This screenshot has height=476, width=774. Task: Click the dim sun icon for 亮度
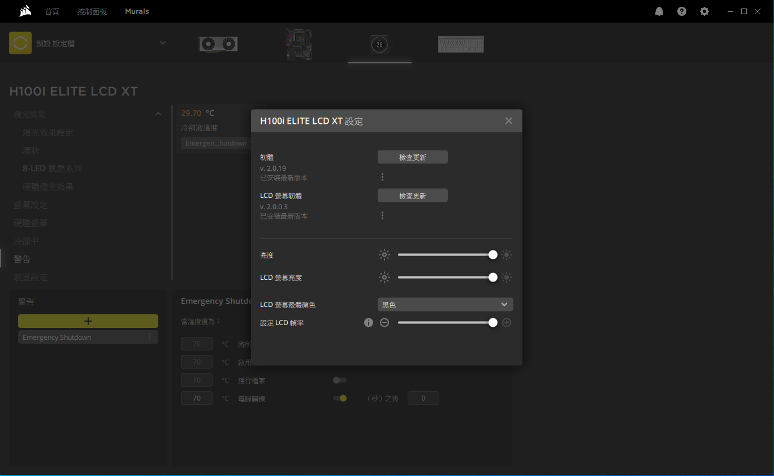click(x=384, y=255)
